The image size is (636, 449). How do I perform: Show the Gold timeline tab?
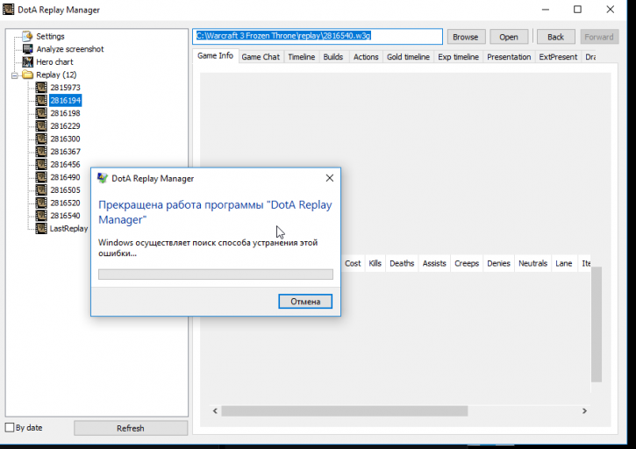pyautogui.click(x=408, y=57)
